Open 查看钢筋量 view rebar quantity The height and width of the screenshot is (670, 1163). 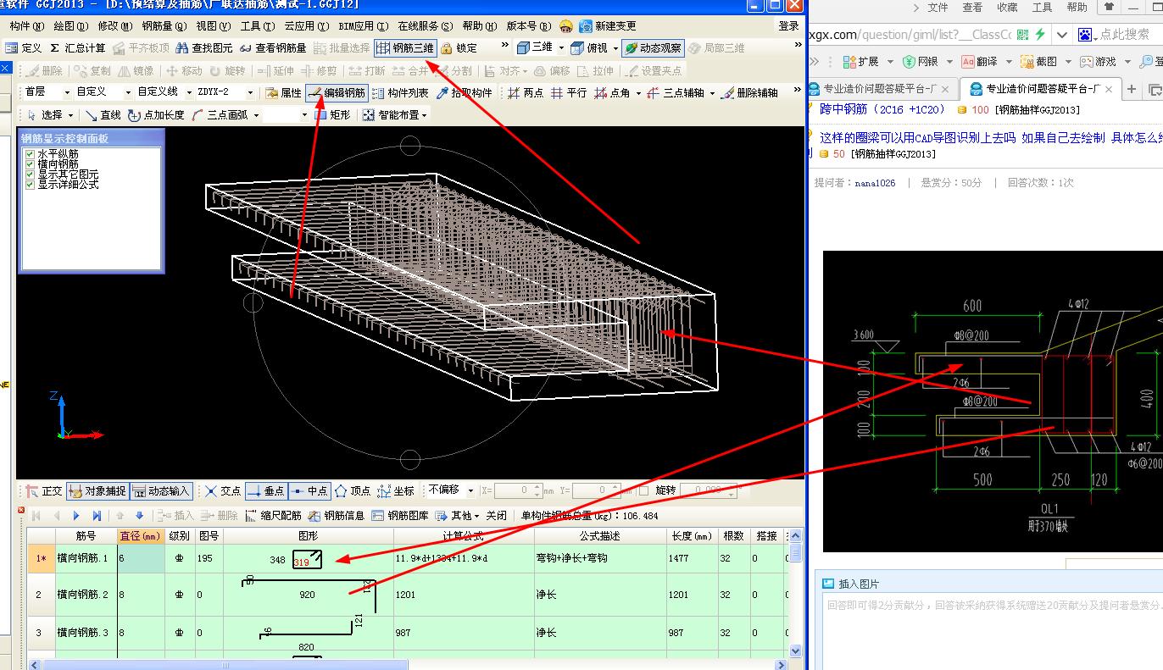tap(273, 48)
